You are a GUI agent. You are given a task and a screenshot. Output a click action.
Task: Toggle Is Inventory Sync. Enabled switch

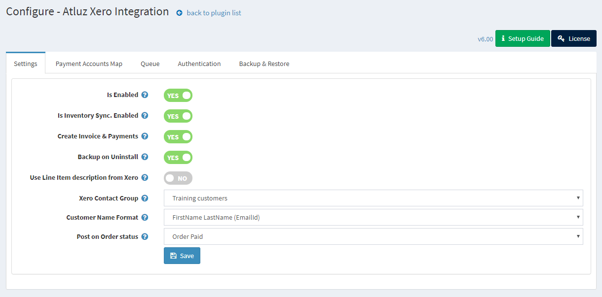click(178, 116)
